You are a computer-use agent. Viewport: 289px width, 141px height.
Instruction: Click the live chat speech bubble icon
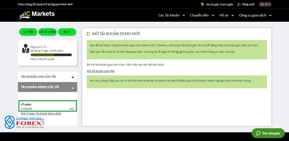(x=202, y=4)
